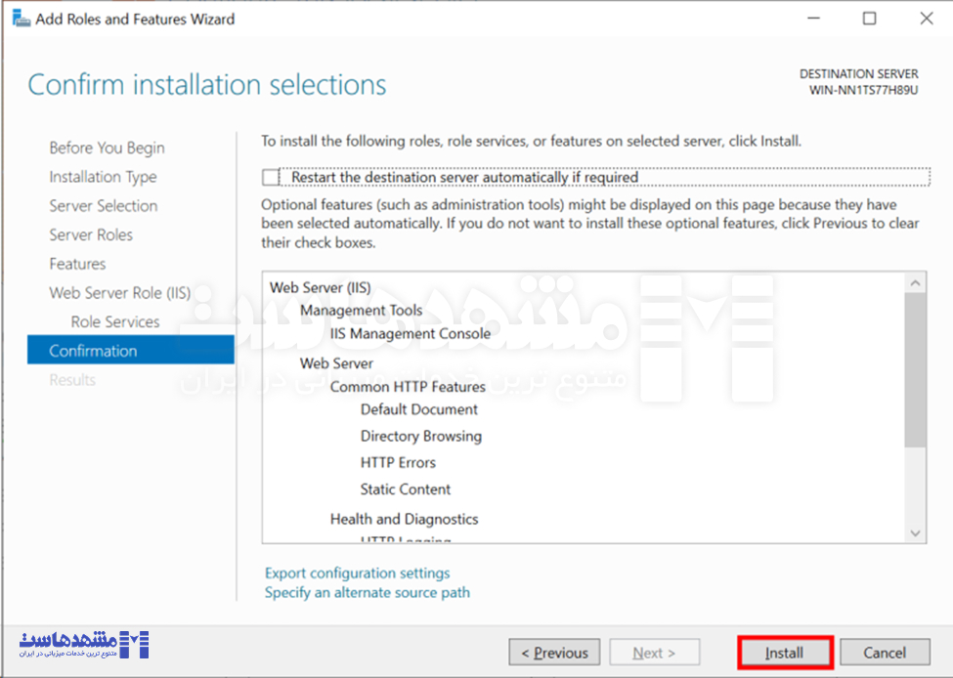Click the Install button
953x678 pixels.
(784, 653)
